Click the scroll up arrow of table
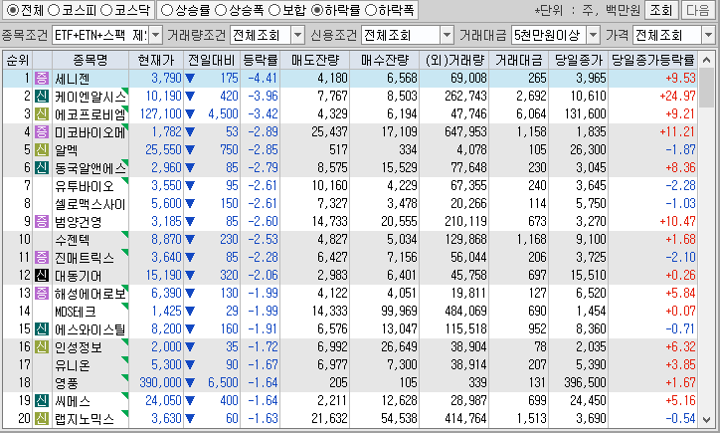Screen dimensions: 720x433 click(x=707, y=60)
